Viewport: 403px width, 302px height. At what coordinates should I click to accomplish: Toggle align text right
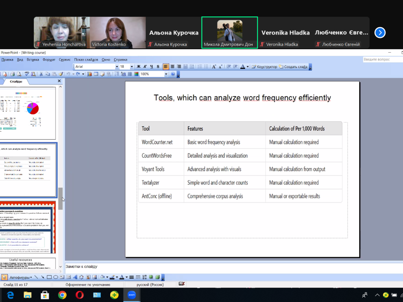[179, 66]
